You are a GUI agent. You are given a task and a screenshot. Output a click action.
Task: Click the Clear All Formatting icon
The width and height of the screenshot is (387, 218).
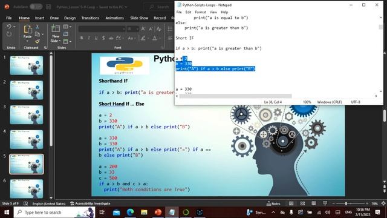[x=158, y=29]
